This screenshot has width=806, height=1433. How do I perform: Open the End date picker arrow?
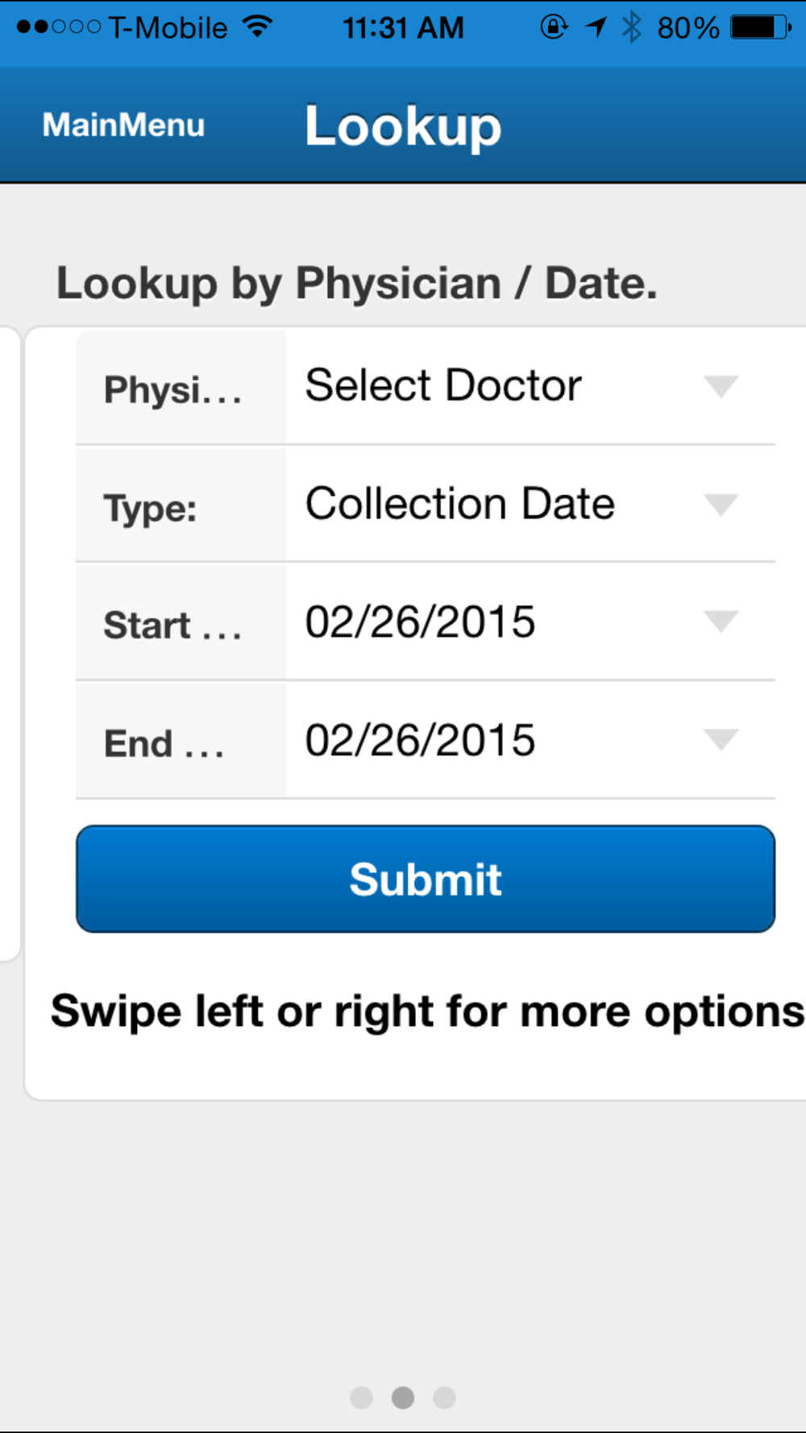point(721,739)
